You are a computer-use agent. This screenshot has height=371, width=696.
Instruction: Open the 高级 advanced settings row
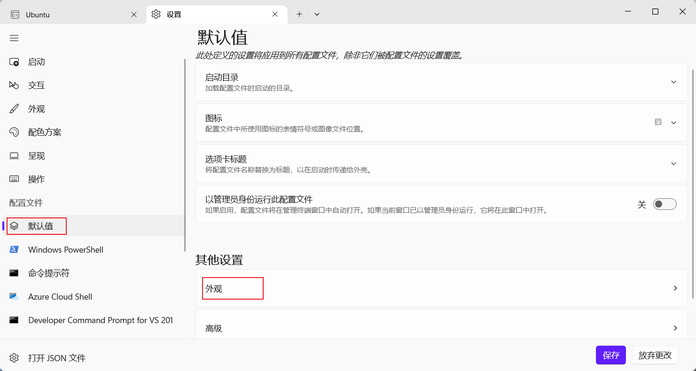[x=441, y=328]
